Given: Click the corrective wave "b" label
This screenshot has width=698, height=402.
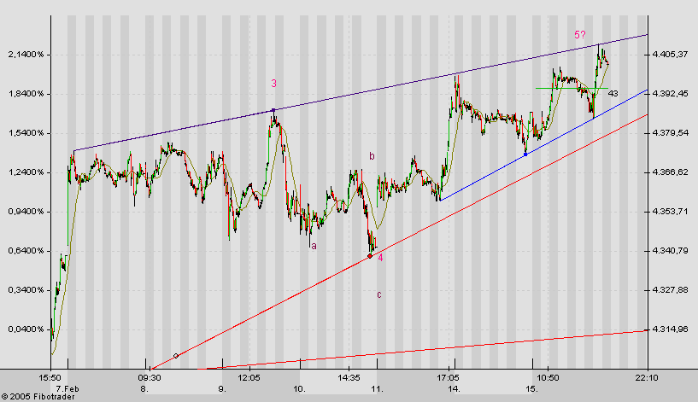Looking at the screenshot, I should click(x=372, y=156).
